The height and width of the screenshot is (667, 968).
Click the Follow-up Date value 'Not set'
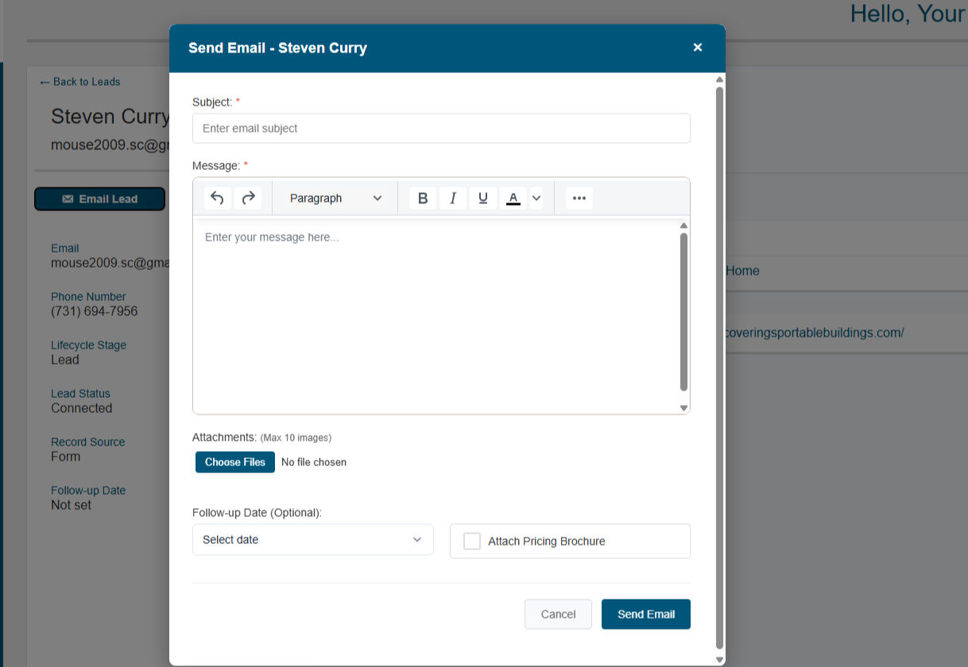tap(72, 505)
